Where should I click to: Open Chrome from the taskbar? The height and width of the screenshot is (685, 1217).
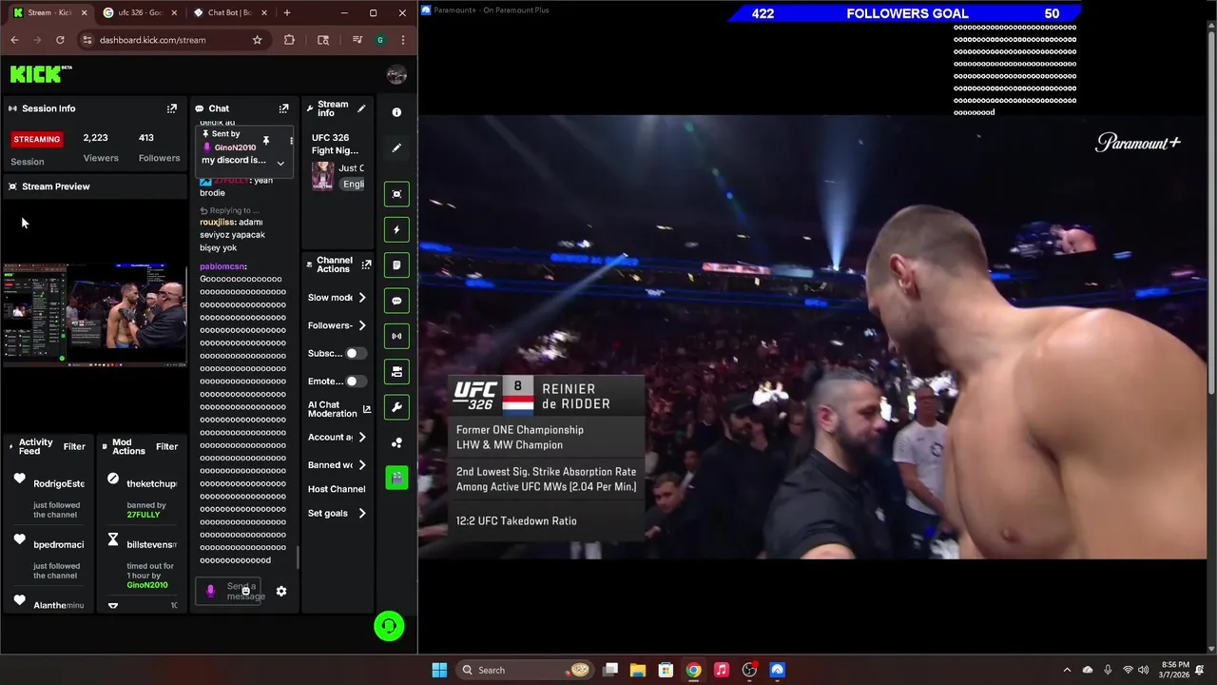click(x=694, y=670)
